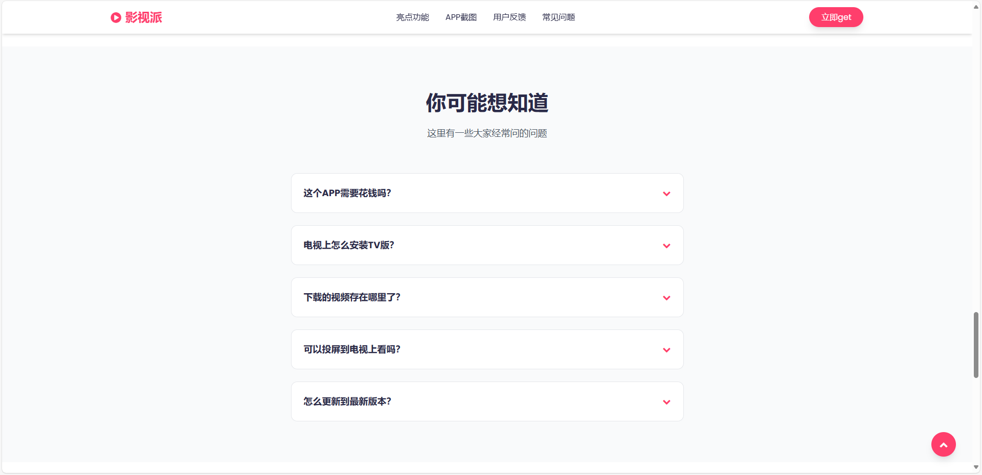Click question text 怎么更新到最新版本?

[x=347, y=401]
